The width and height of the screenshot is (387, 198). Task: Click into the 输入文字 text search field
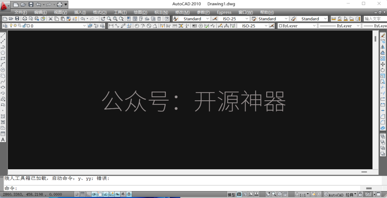375,19
